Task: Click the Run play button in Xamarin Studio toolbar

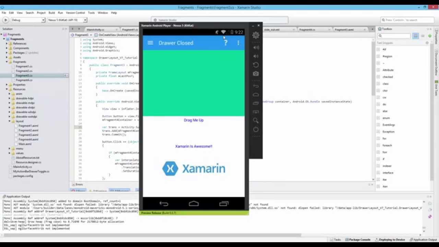Action: [5, 20]
